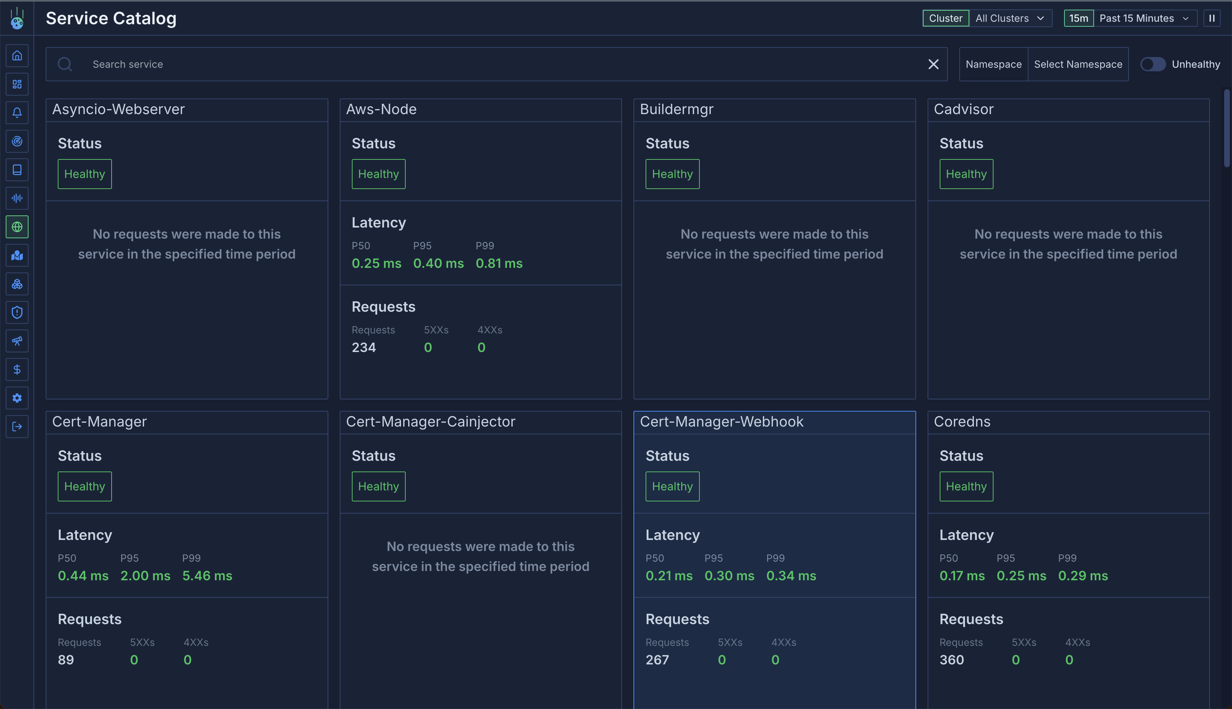Click the radar icon in sidebar
Image resolution: width=1232 pixels, height=709 pixels.
17,141
